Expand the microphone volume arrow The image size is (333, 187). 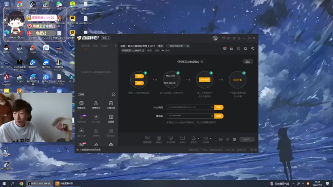point(199,139)
